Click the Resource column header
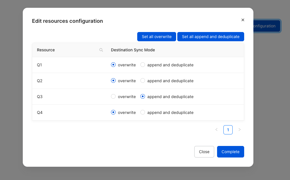This screenshot has height=180, width=290. click(46, 50)
